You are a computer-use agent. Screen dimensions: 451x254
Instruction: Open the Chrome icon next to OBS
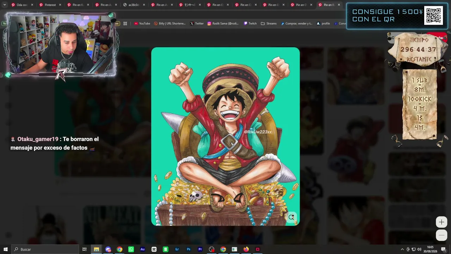click(223, 249)
